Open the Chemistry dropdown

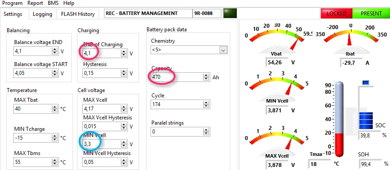coord(189,50)
